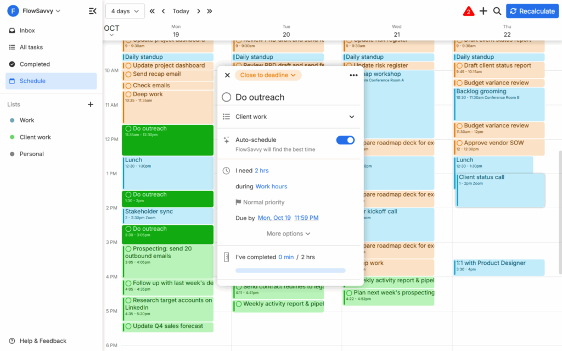Click the Completed checkmark icon
The height and width of the screenshot is (351, 562).
pos(12,64)
